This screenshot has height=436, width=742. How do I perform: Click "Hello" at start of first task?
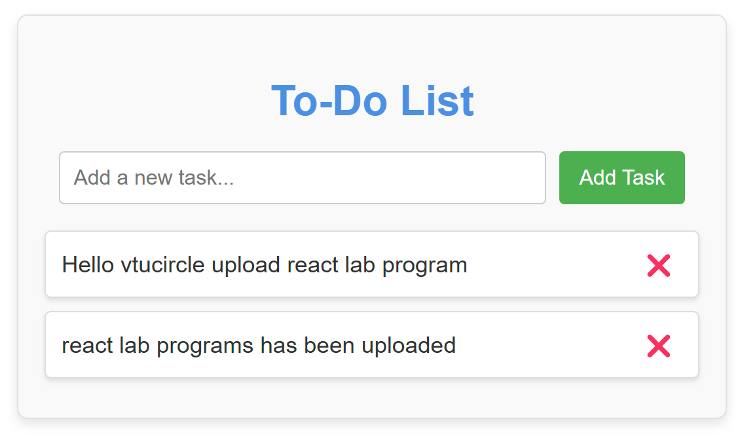tap(88, 265)
